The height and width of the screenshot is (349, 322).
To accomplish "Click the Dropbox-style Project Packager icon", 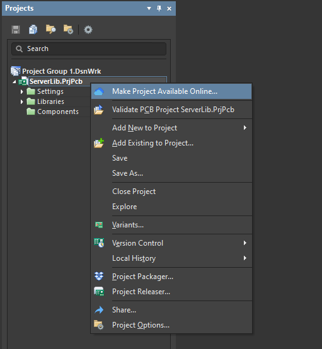I will (x=99, y=276).
